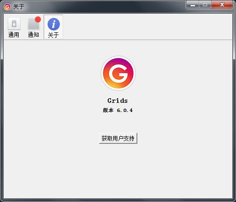Viewport: 236px width, 202px height.
Task: Click the 通知 text label under badge icon
Action: click(34, 35)
